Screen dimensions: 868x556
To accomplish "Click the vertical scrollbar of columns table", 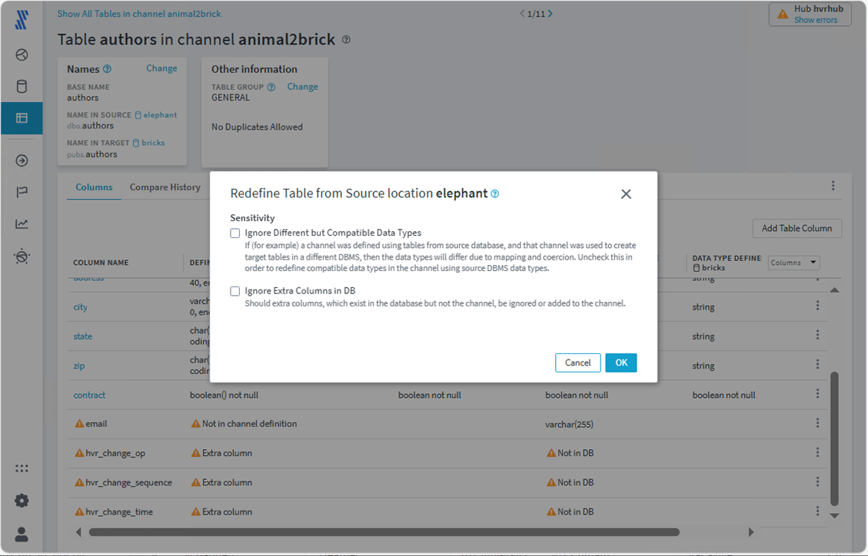I will tap(834, 439).
